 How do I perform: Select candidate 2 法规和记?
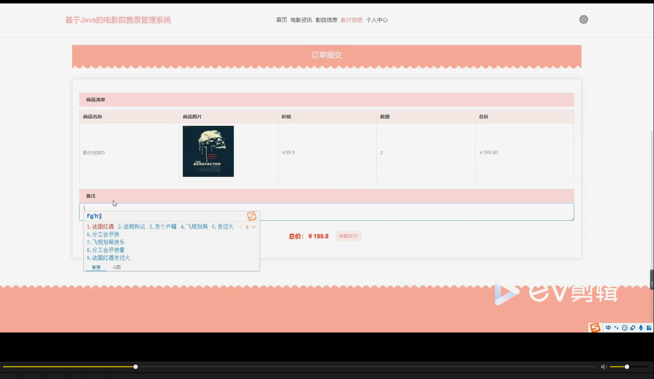coord(132,227)
